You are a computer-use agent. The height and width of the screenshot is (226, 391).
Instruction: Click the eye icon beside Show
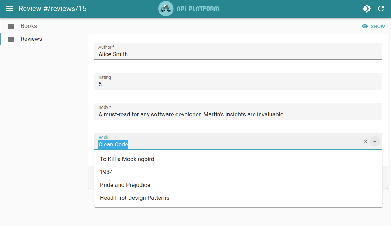point(365,26)
